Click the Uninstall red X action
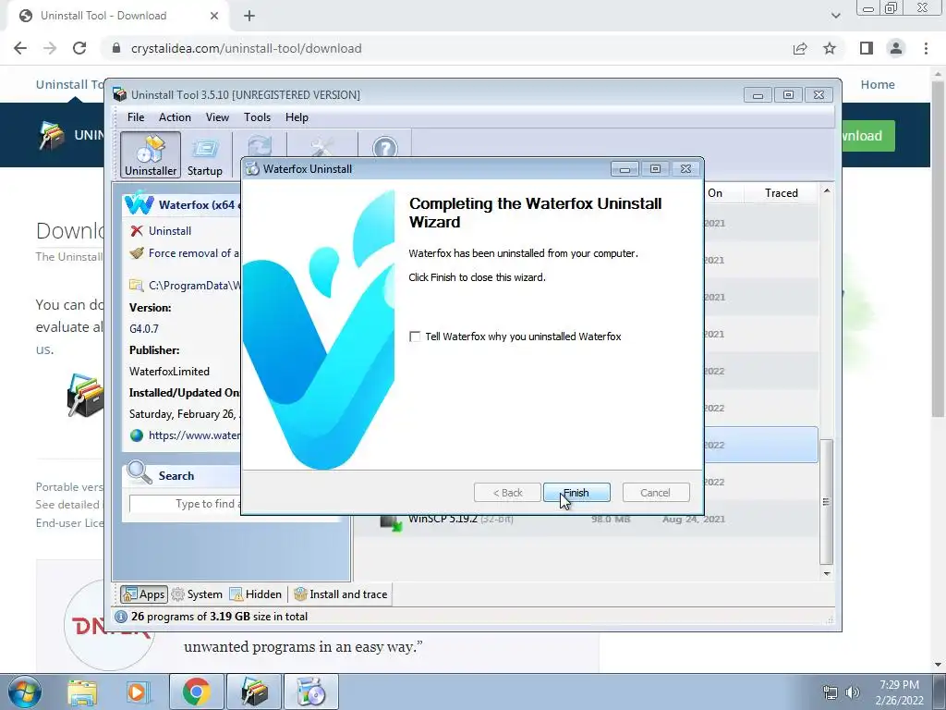 [x=137, y=230]
